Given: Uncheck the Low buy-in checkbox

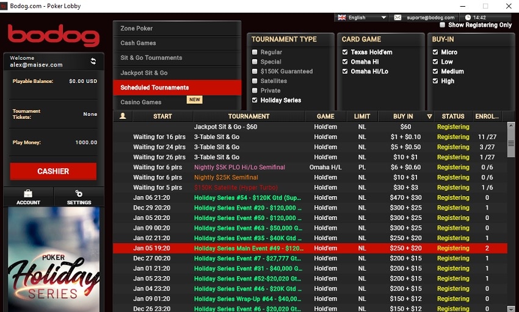Looking at the screenshot, I should [435, 62].
